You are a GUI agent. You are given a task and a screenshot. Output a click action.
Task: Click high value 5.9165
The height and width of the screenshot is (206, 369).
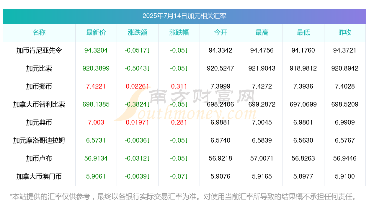point(262,176)
